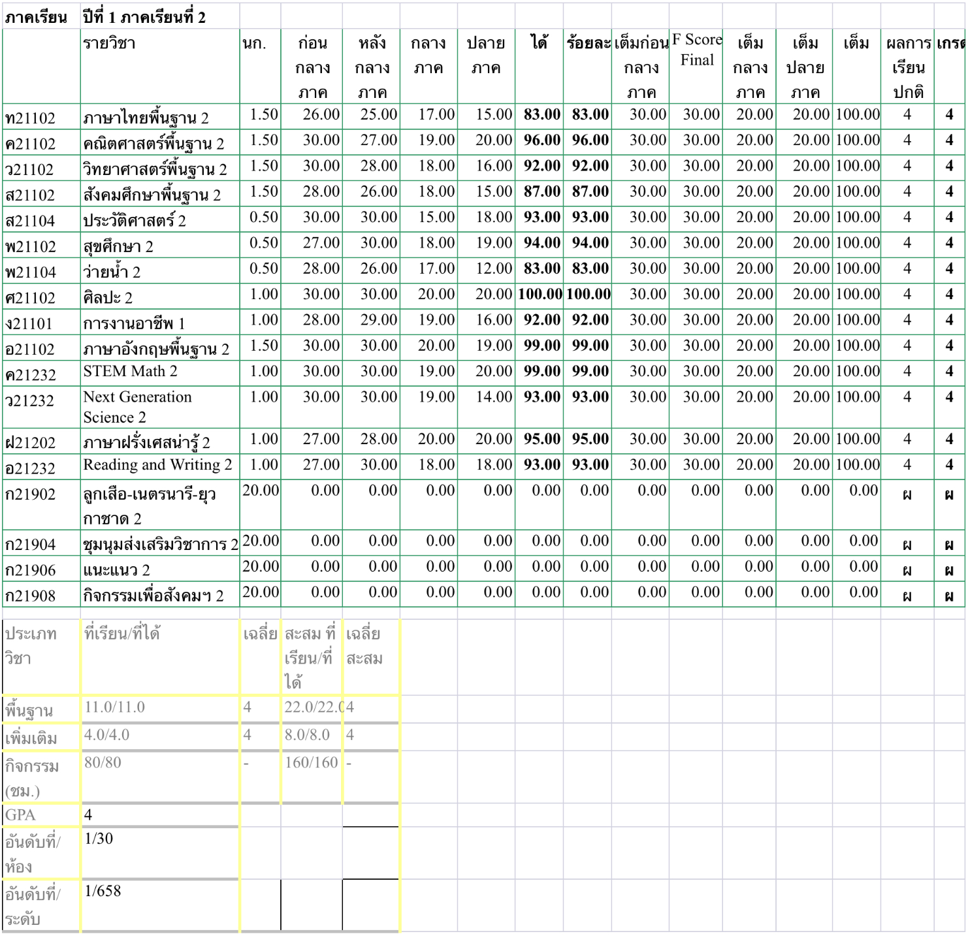Select the ประวัติศาสตร์ 2 subject cell
968x936 pixels.
(160, 219)
